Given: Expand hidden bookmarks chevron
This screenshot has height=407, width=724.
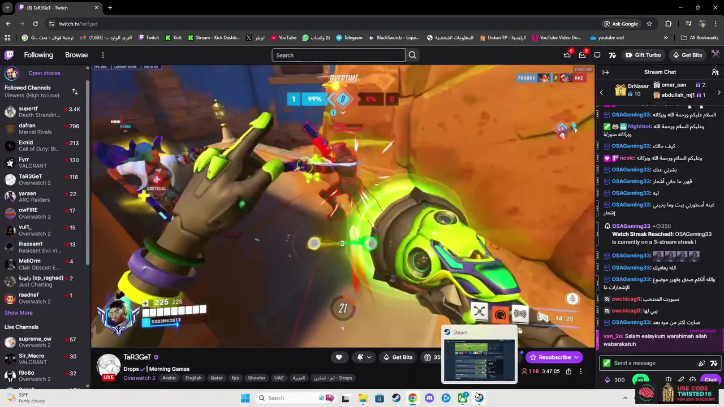Looking at the screenshot, I should pos(666,38).
